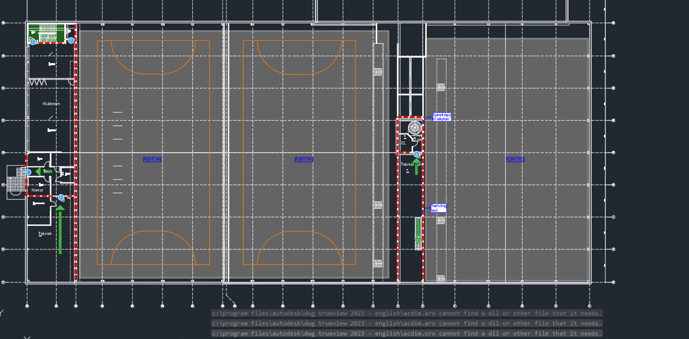Viewport: 689px width, 339px height.
Task: Click blue marker 3 beside the green staircase
Action: (x=71, y=40)
